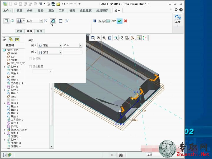This screenshot has height=159, width=212.
Task: Flip material side direction icon
Action: coord(67,21)
